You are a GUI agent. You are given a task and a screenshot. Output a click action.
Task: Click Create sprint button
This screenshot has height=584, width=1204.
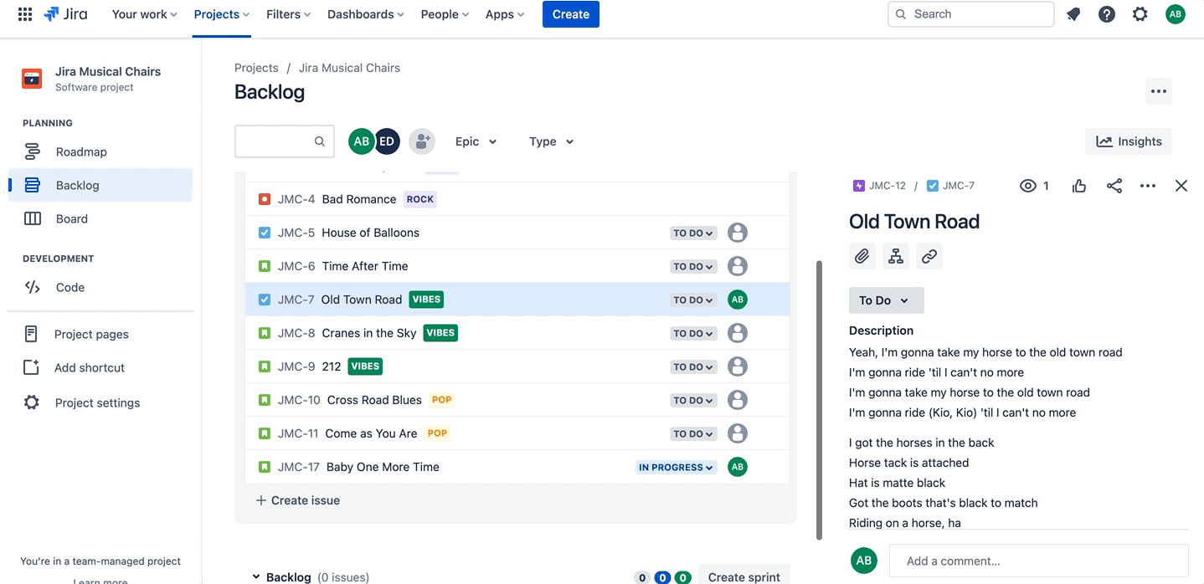click(744, 574)
